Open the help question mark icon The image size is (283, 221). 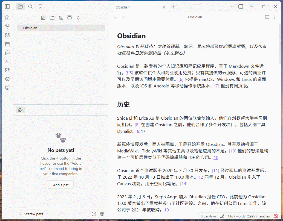tap(94, 214)
